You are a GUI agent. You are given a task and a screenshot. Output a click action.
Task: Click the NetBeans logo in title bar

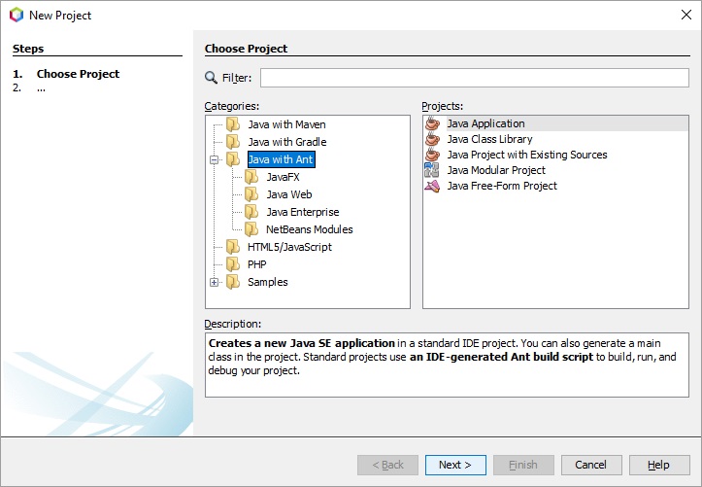(17, 15)
